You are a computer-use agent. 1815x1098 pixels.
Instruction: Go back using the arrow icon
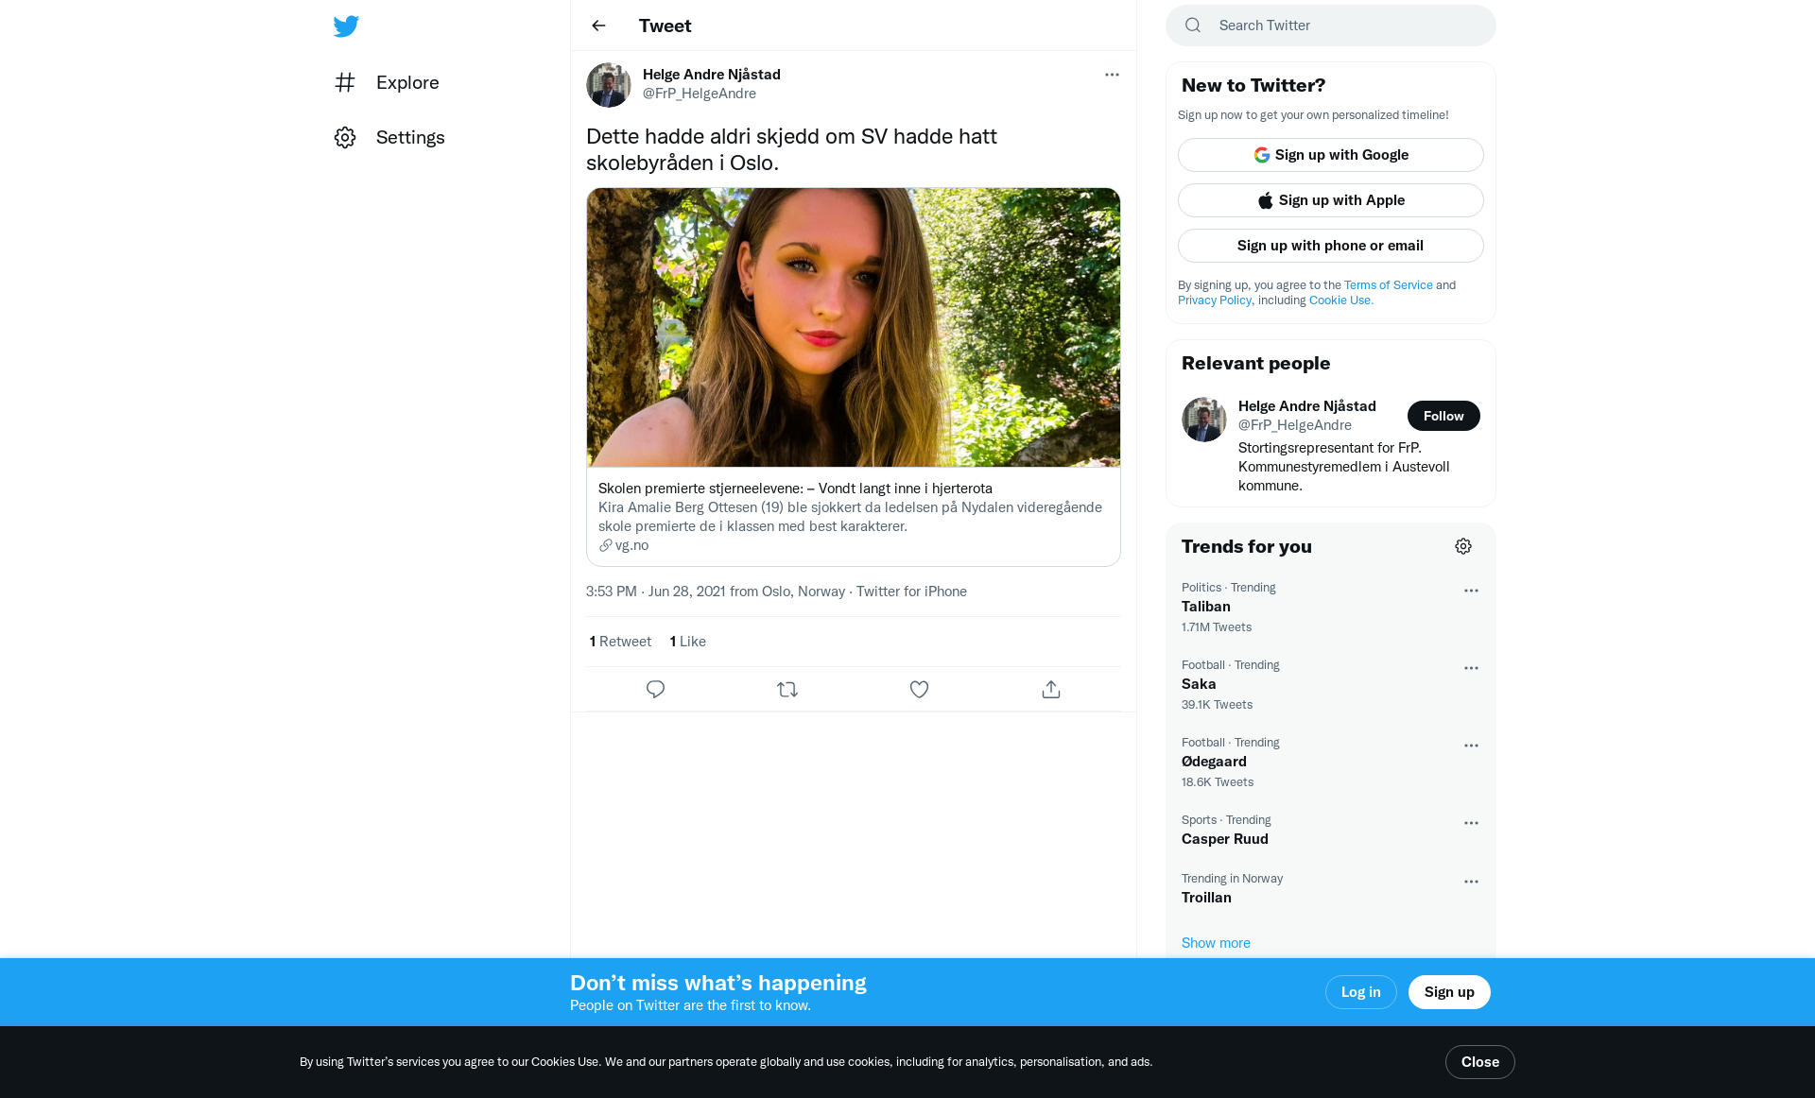(x=598, y=26)
